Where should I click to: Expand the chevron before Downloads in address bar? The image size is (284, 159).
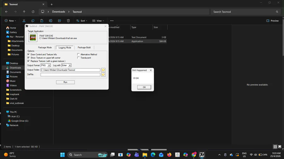tap(48, 12)
